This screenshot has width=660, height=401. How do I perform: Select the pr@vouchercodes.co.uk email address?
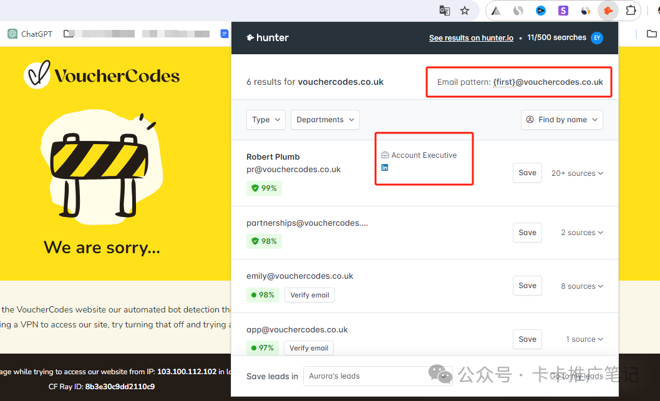pos(293,170)
